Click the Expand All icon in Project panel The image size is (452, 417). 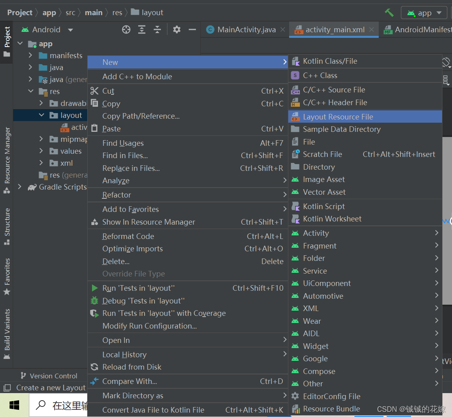(141, 29)
